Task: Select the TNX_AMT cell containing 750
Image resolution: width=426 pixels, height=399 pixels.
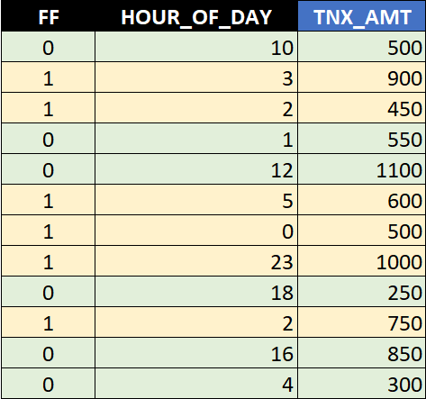Action: click(x=362, y=322)
